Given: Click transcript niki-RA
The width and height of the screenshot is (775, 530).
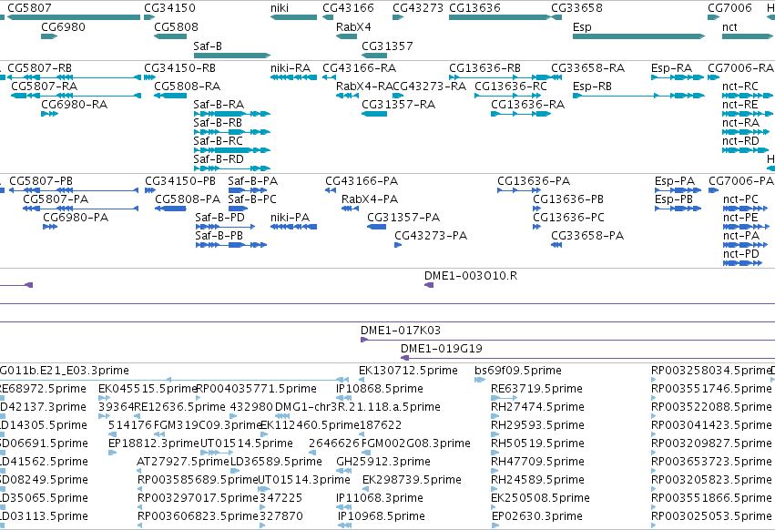Looking at the screenshot, I should [x=293, y=77].
